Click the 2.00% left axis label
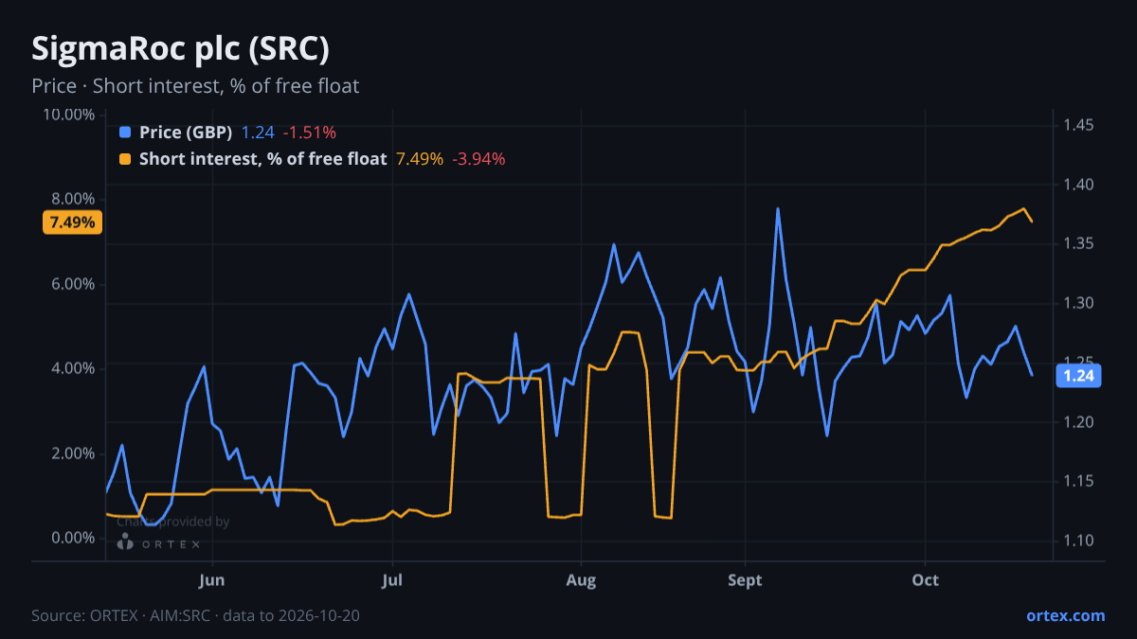 tap(72, 453)
